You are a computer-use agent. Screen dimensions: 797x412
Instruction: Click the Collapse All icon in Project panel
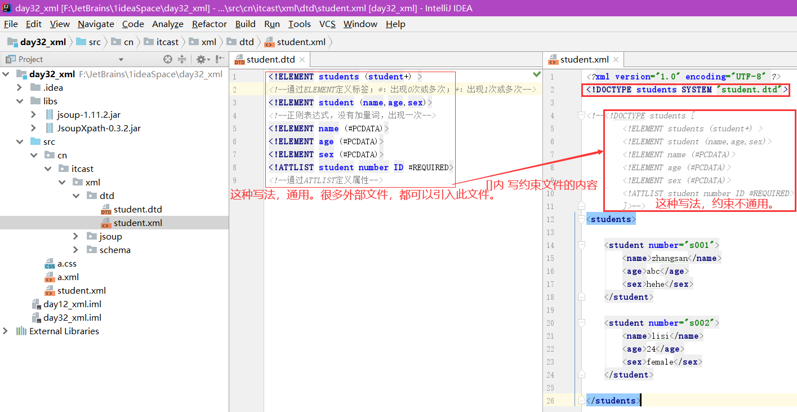pyautogui.click(x=182, y=59)
